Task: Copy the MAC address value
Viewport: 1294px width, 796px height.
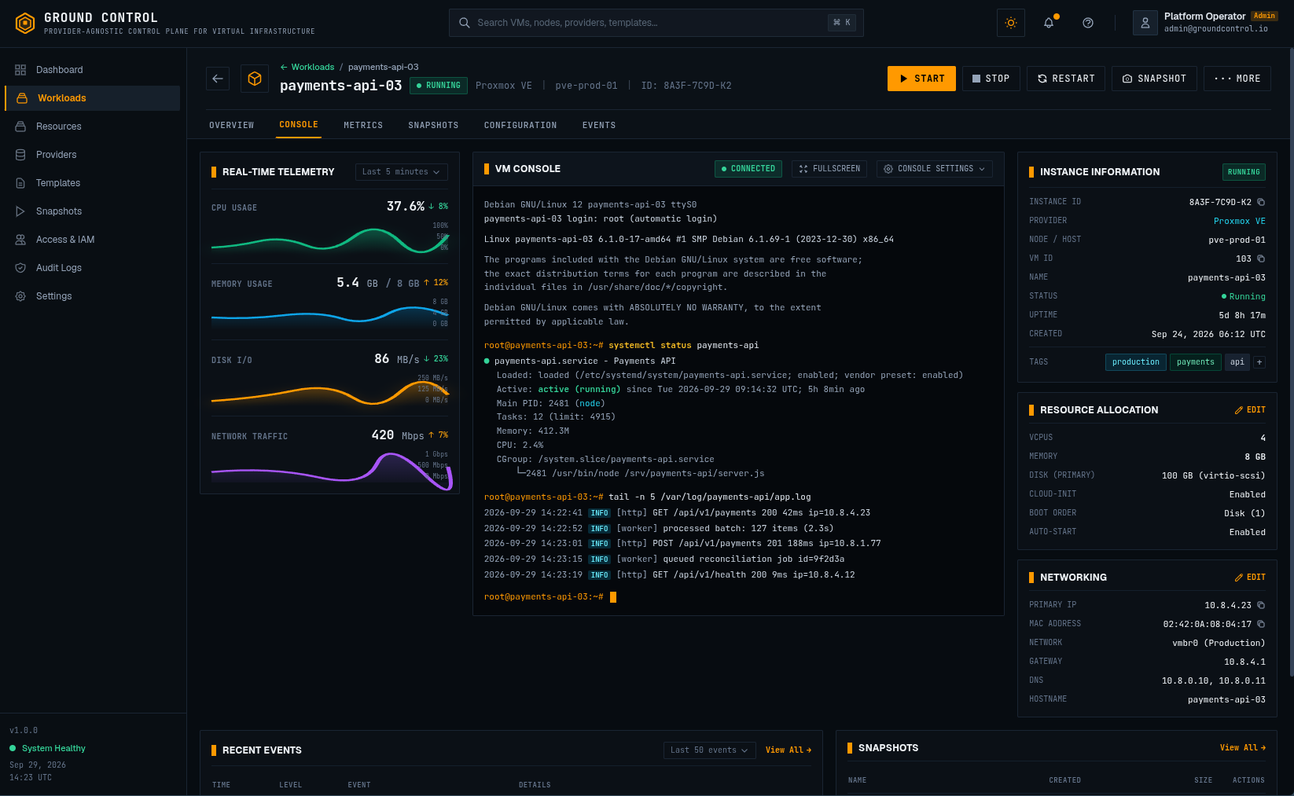Action: click(x=1261, y=624)
